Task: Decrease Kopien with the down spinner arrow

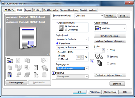Action: coord(103,51)
